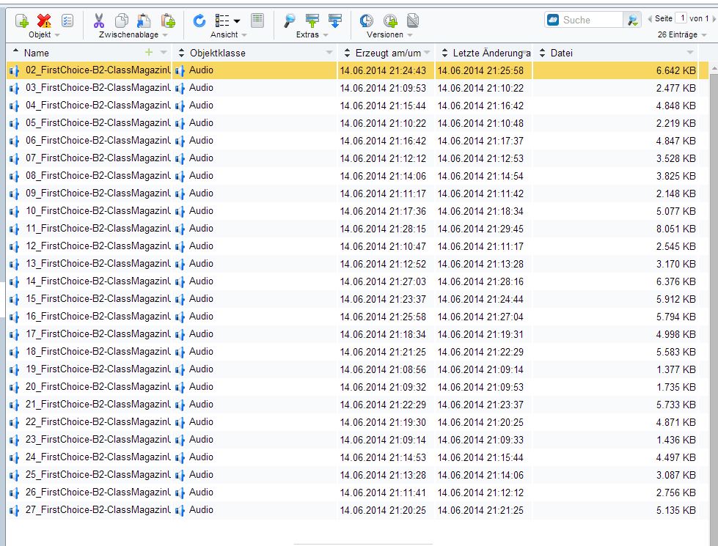This screenshot has width=718, height=546.
Task: Select file 03_FirstChoice-B2-ClassMagazin
Action: tap(98, 88)
